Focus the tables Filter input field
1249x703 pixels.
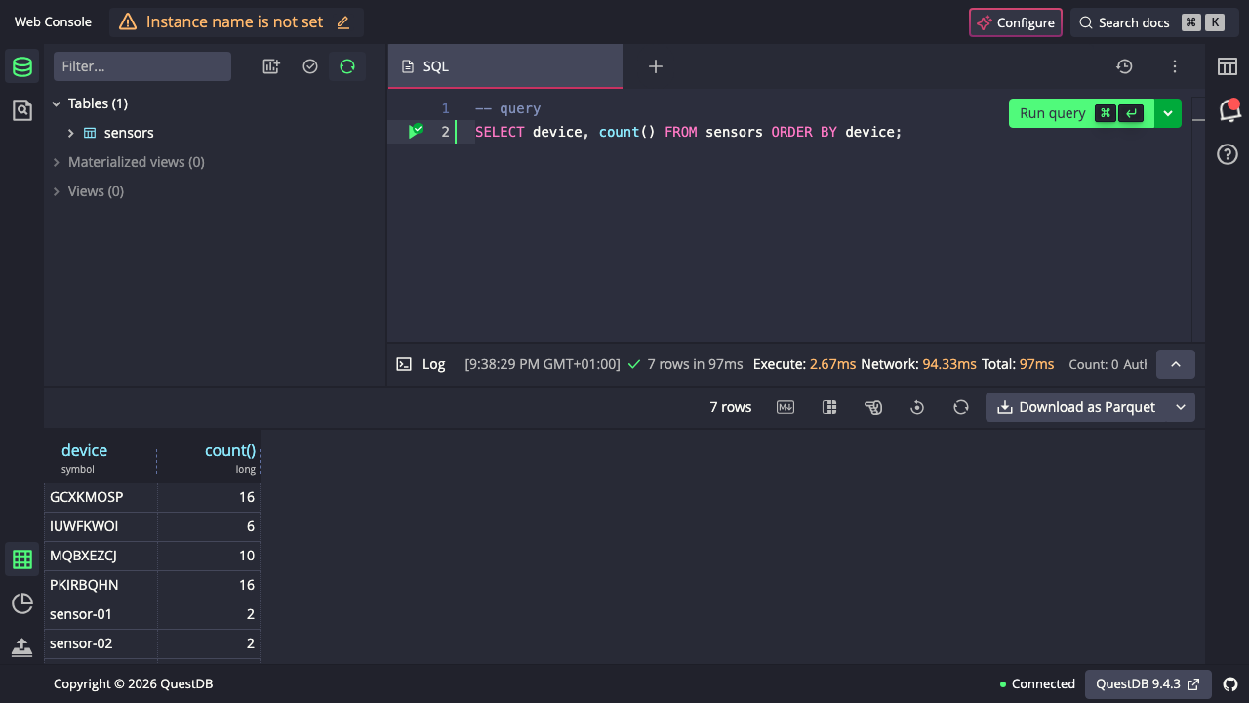coord(142,66)
